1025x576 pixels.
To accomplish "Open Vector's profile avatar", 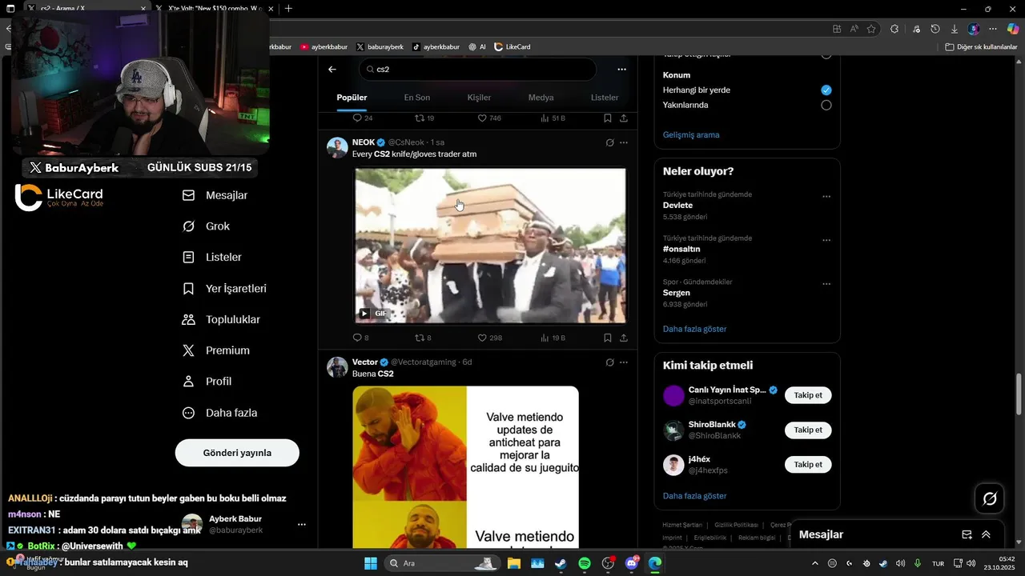I will pyautogui.click(x=337, y=367).
